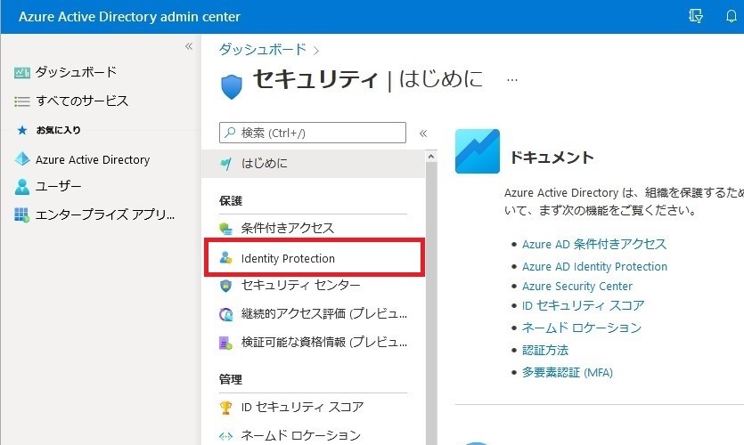The image size is (744, 445).
Task: Open the directory and subscription filter icon
Action: pyautogui.click(x=696, y=16)
